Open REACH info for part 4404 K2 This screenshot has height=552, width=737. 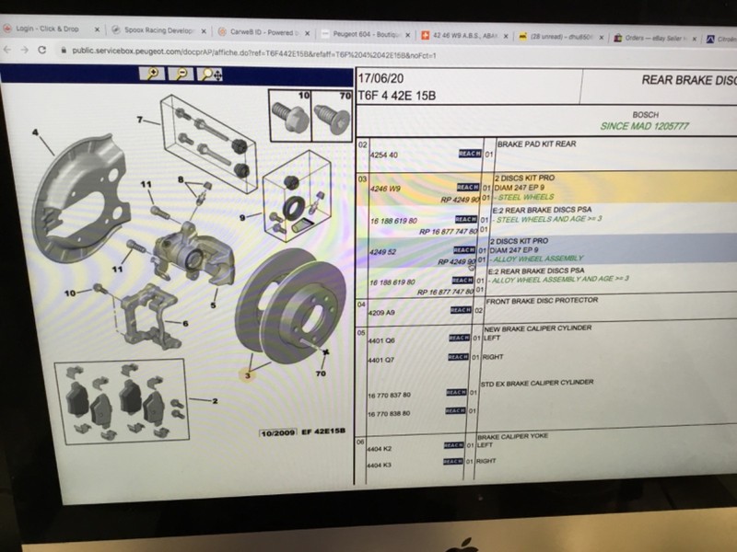pos(453,445)
